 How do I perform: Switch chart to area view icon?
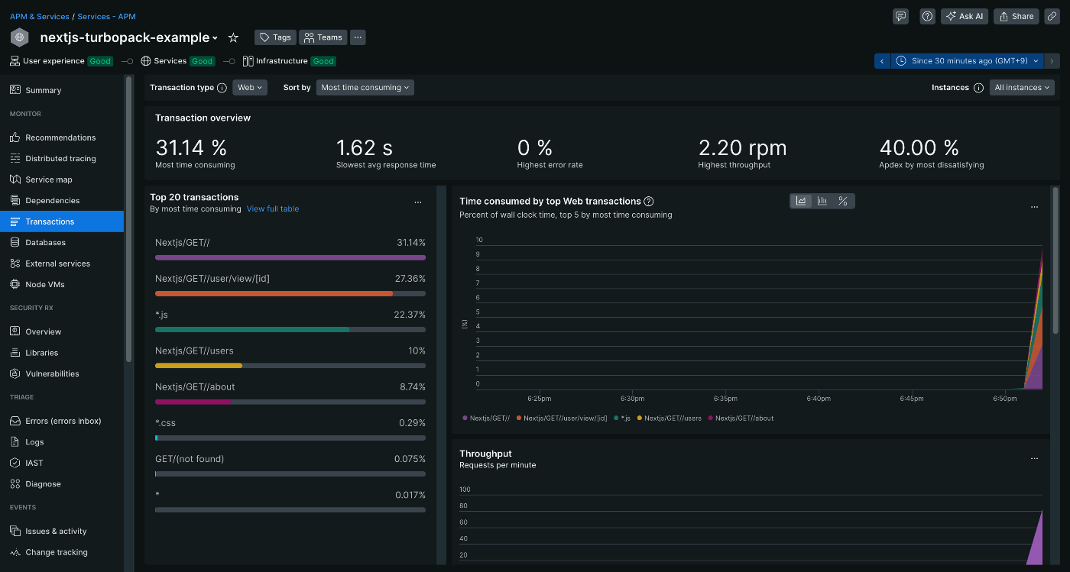(x=801, y=201)
